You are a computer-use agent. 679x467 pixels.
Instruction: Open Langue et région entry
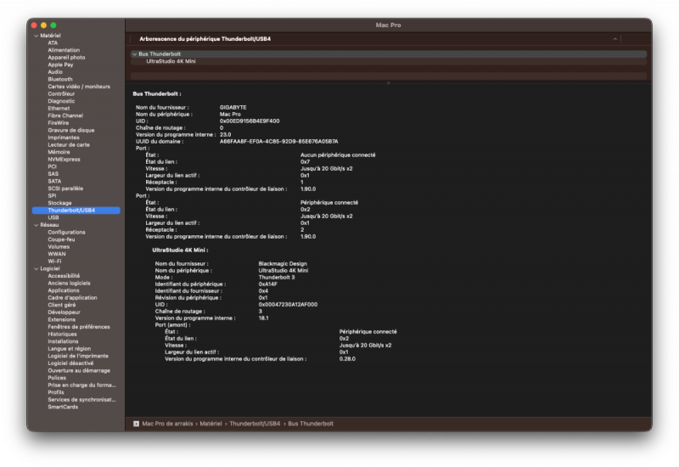pyautogui.click(x=70, y=349)
